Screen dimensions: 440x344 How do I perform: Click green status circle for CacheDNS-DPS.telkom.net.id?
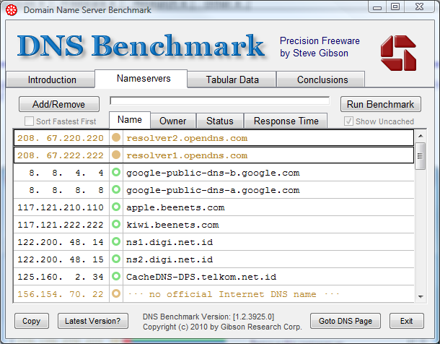click(x=116, y=276)
